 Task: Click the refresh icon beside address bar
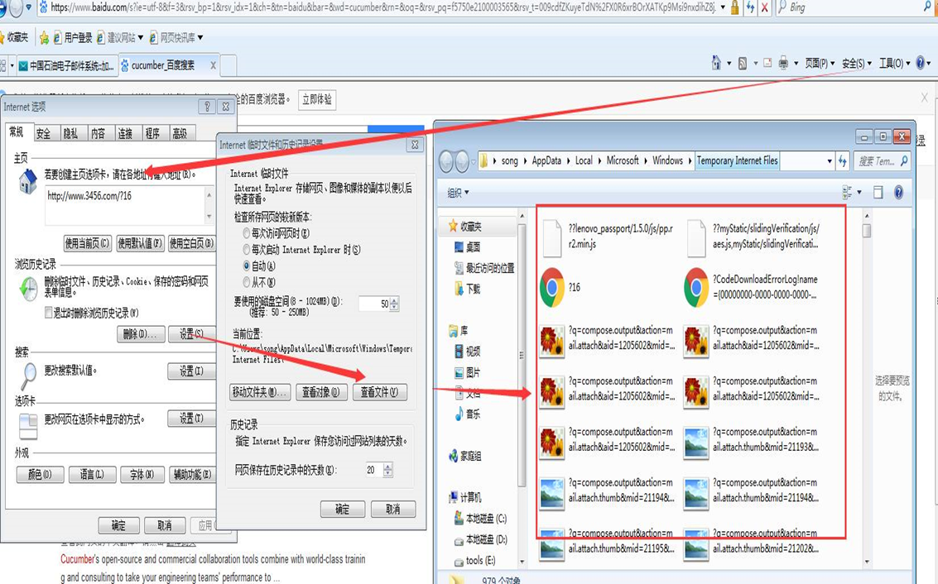click(750, 8)
